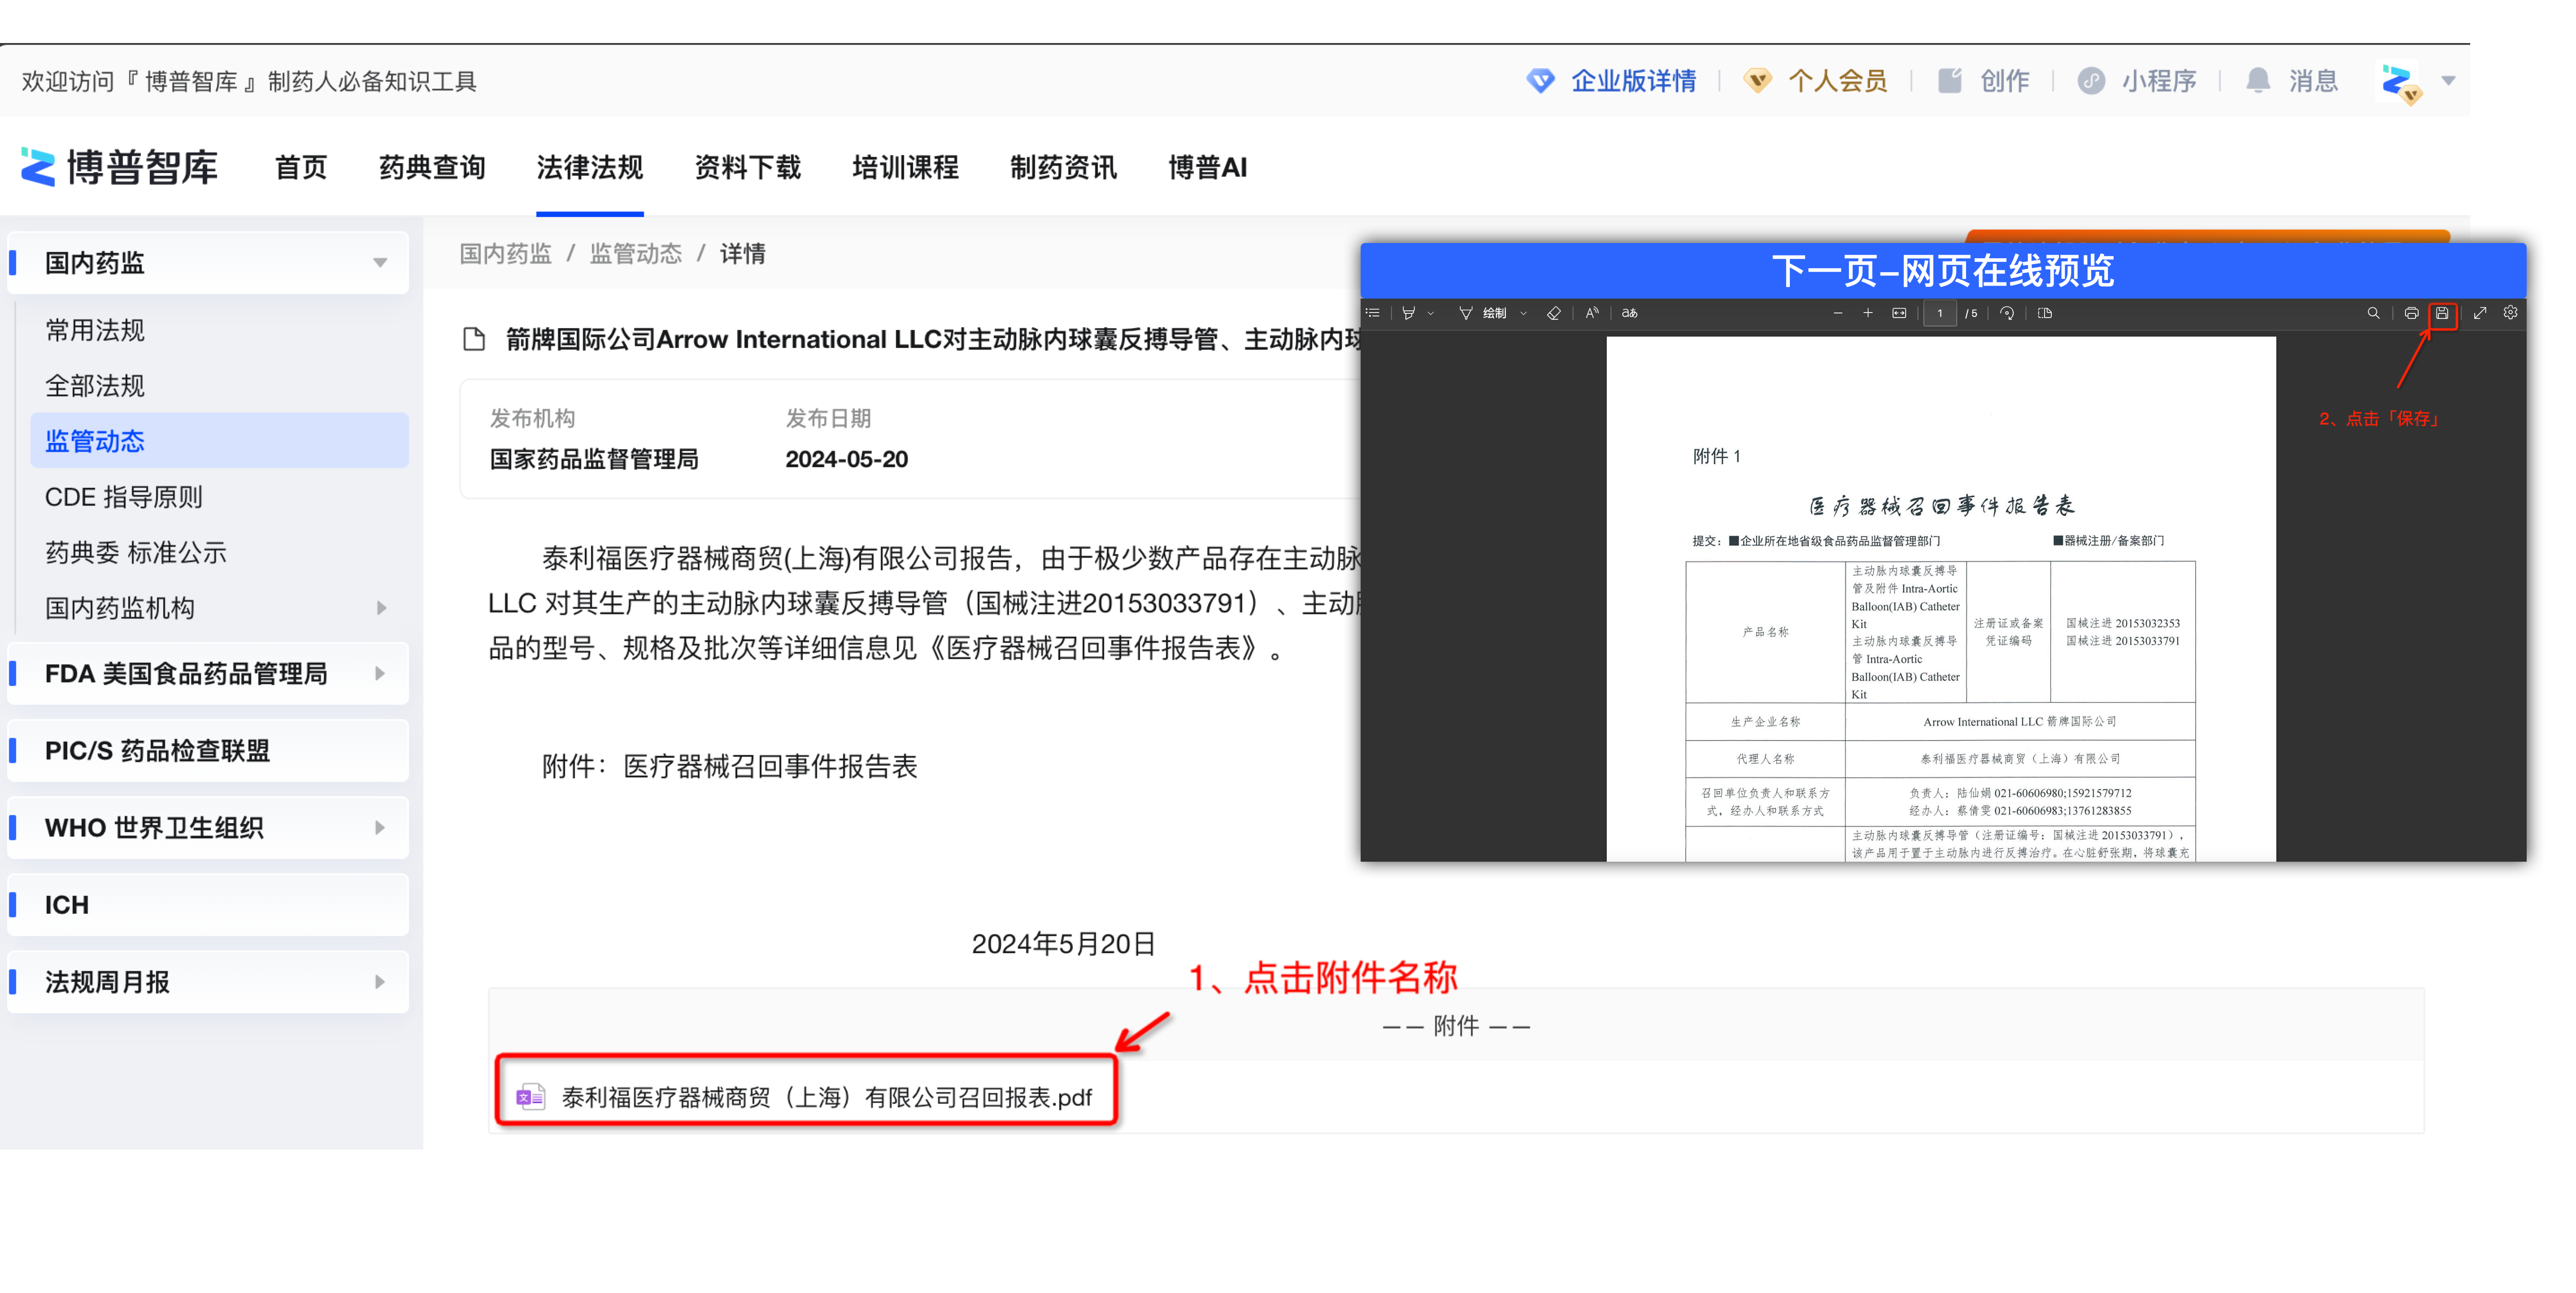Select 全部法规 in sidebar
Viewport: 2576px width, 1293px height.
pos(95,386)
